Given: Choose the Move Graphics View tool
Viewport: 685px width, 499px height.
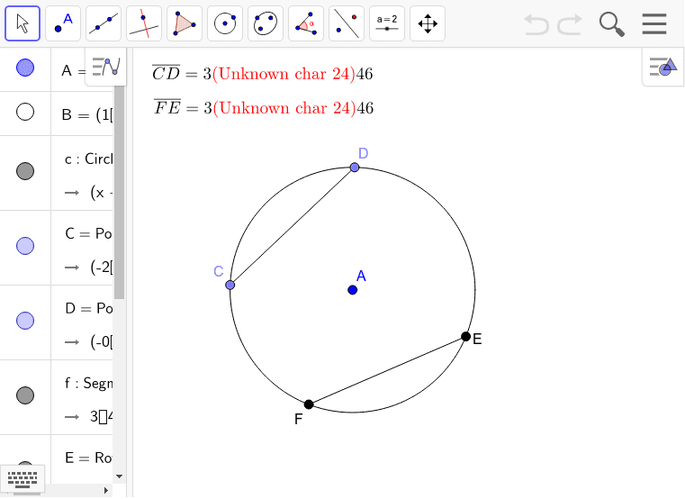Looking at the screenshot, I should click(x=428, y=23).
